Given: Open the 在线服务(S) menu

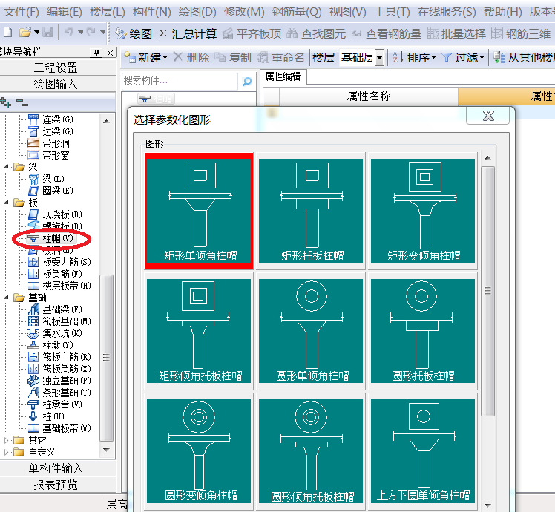Looking at the screenshot, I should tap(447, 12).
